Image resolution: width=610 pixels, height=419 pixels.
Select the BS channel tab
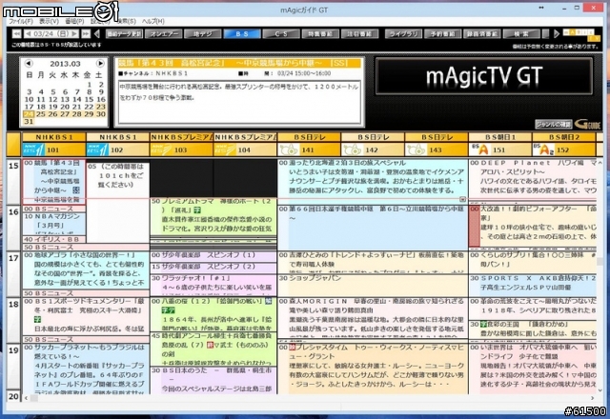pos(242,34)
